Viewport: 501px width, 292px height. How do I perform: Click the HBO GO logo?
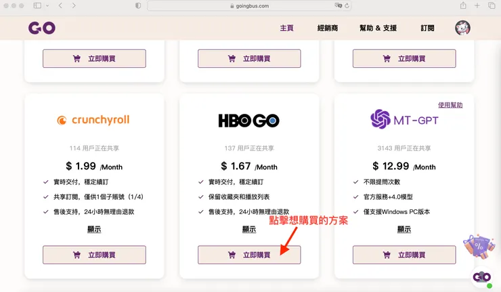(x=249, y=121)
